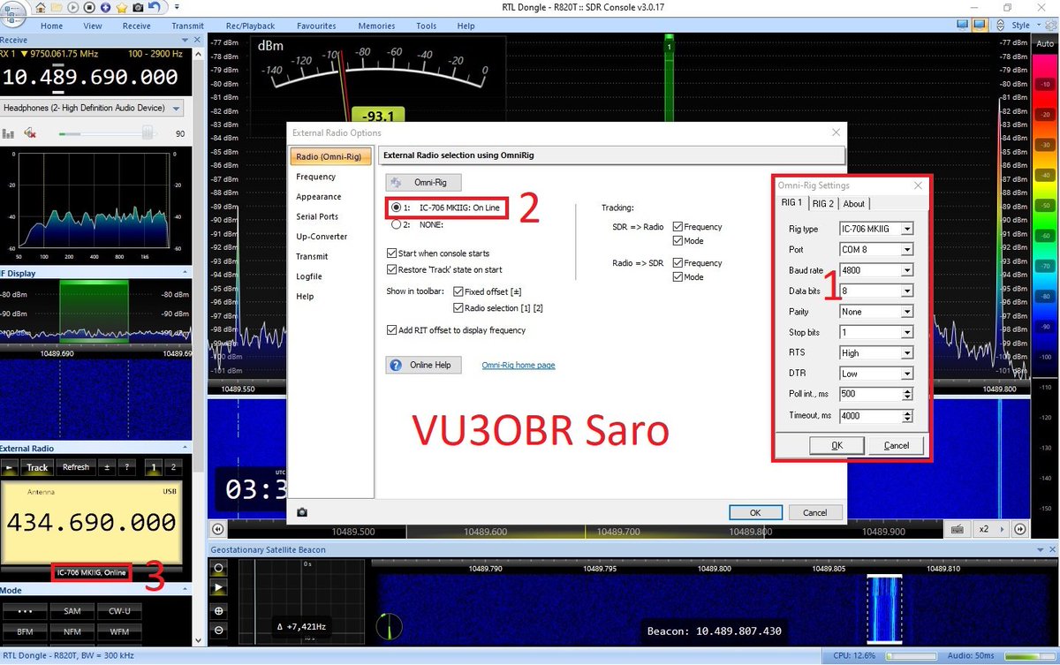The width and height of the screenshot is (1060, 665).
Task: Click the Poll int. spinner arrows
Action: 907,395
